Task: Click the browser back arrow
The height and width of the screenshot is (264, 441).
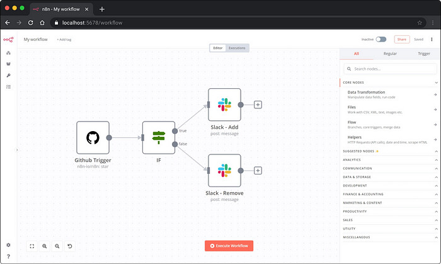Action: [x=8, y=23]
